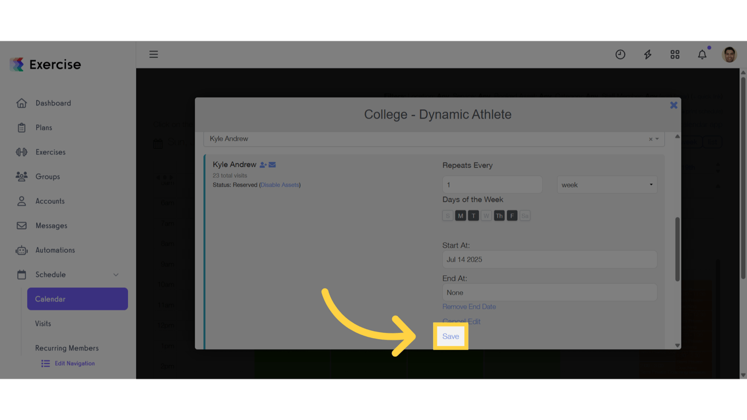Click the Plans clipboard icon

[21, 127]
